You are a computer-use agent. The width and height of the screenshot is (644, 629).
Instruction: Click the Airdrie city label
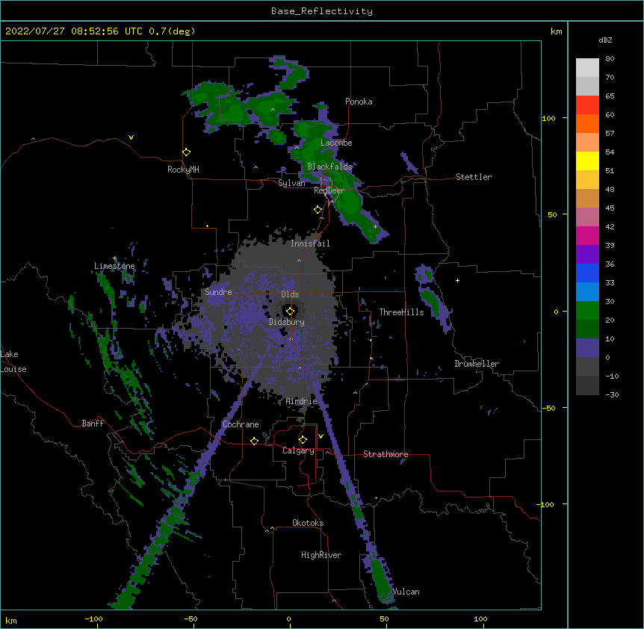[x=302, y=401]
